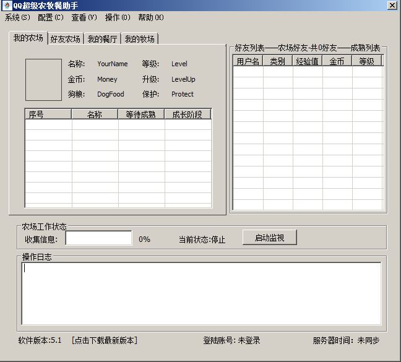Click the 金币 column header in friends list
Viewport: 401px width, 362px height.
[x=337, y=61]
